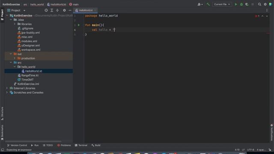274x154 pixels.
Task: Open line:column position 4:18 in status bar
Action: point(237,150)
